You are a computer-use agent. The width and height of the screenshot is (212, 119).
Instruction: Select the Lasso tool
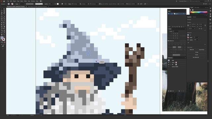tap(4, 11)
